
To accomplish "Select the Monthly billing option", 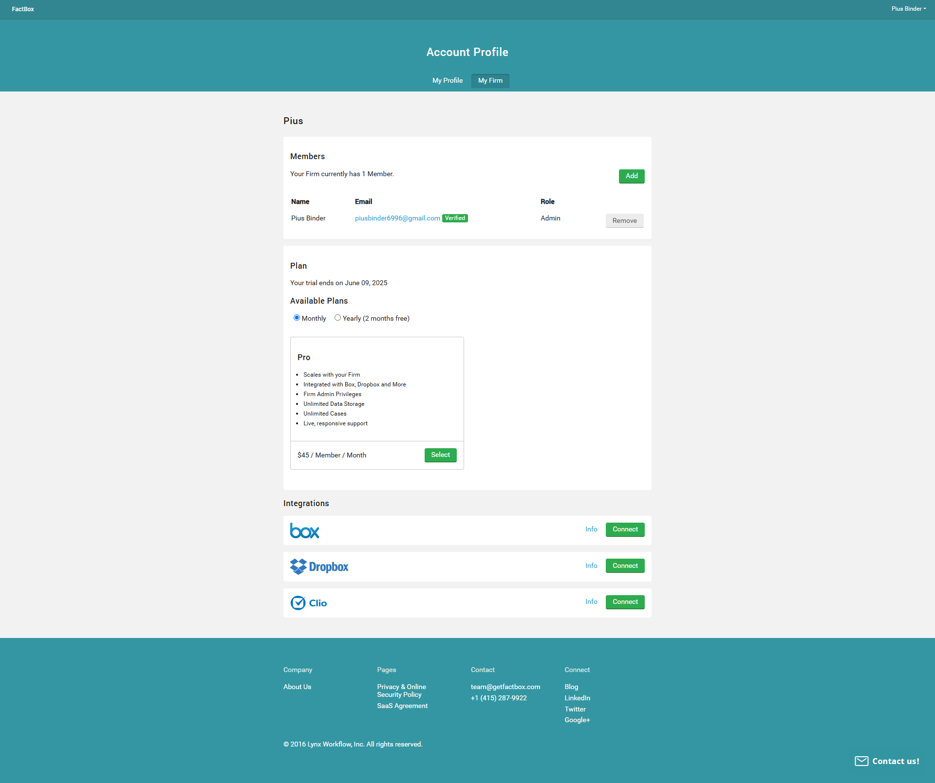I will pyautogui.click(x=297, y=318).
